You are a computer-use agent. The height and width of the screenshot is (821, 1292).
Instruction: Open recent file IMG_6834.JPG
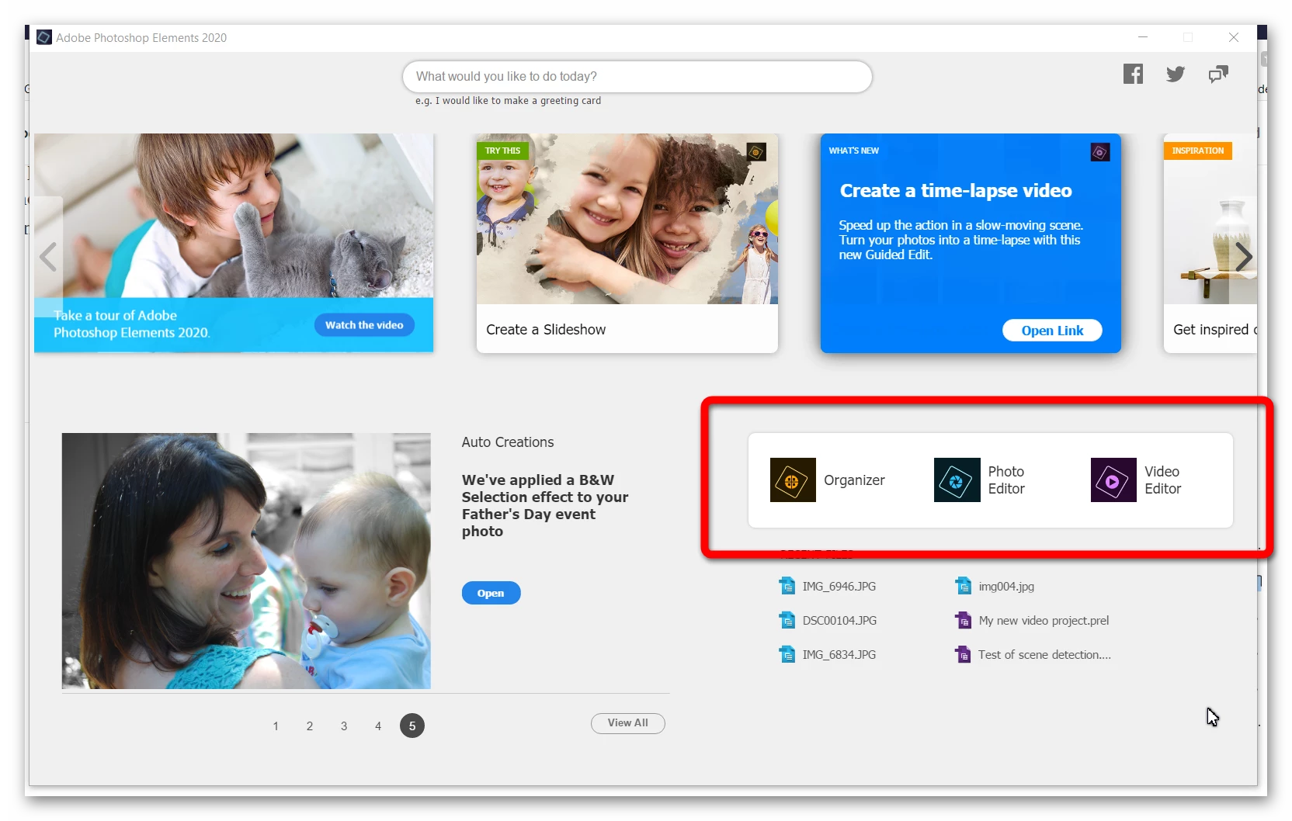tap(839, 655)
